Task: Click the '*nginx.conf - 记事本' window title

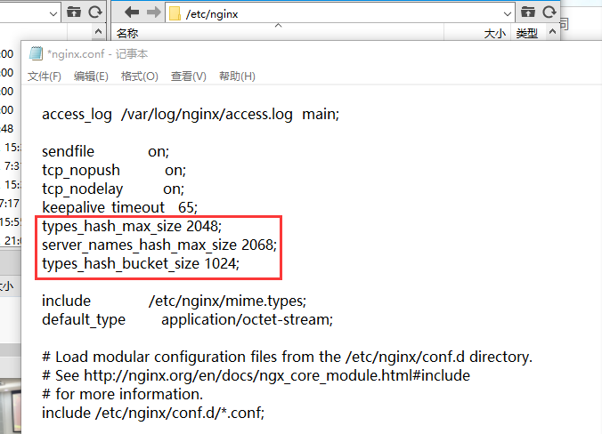Action: [x=98, y=54]
